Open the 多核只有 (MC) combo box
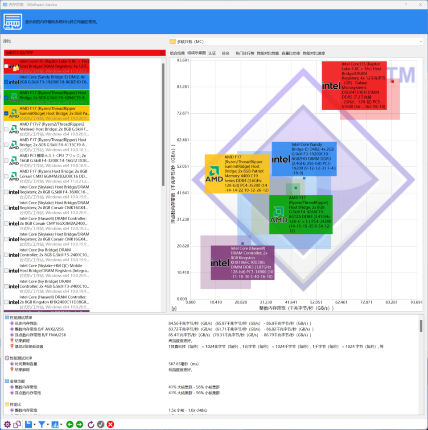 pos(296,41)
